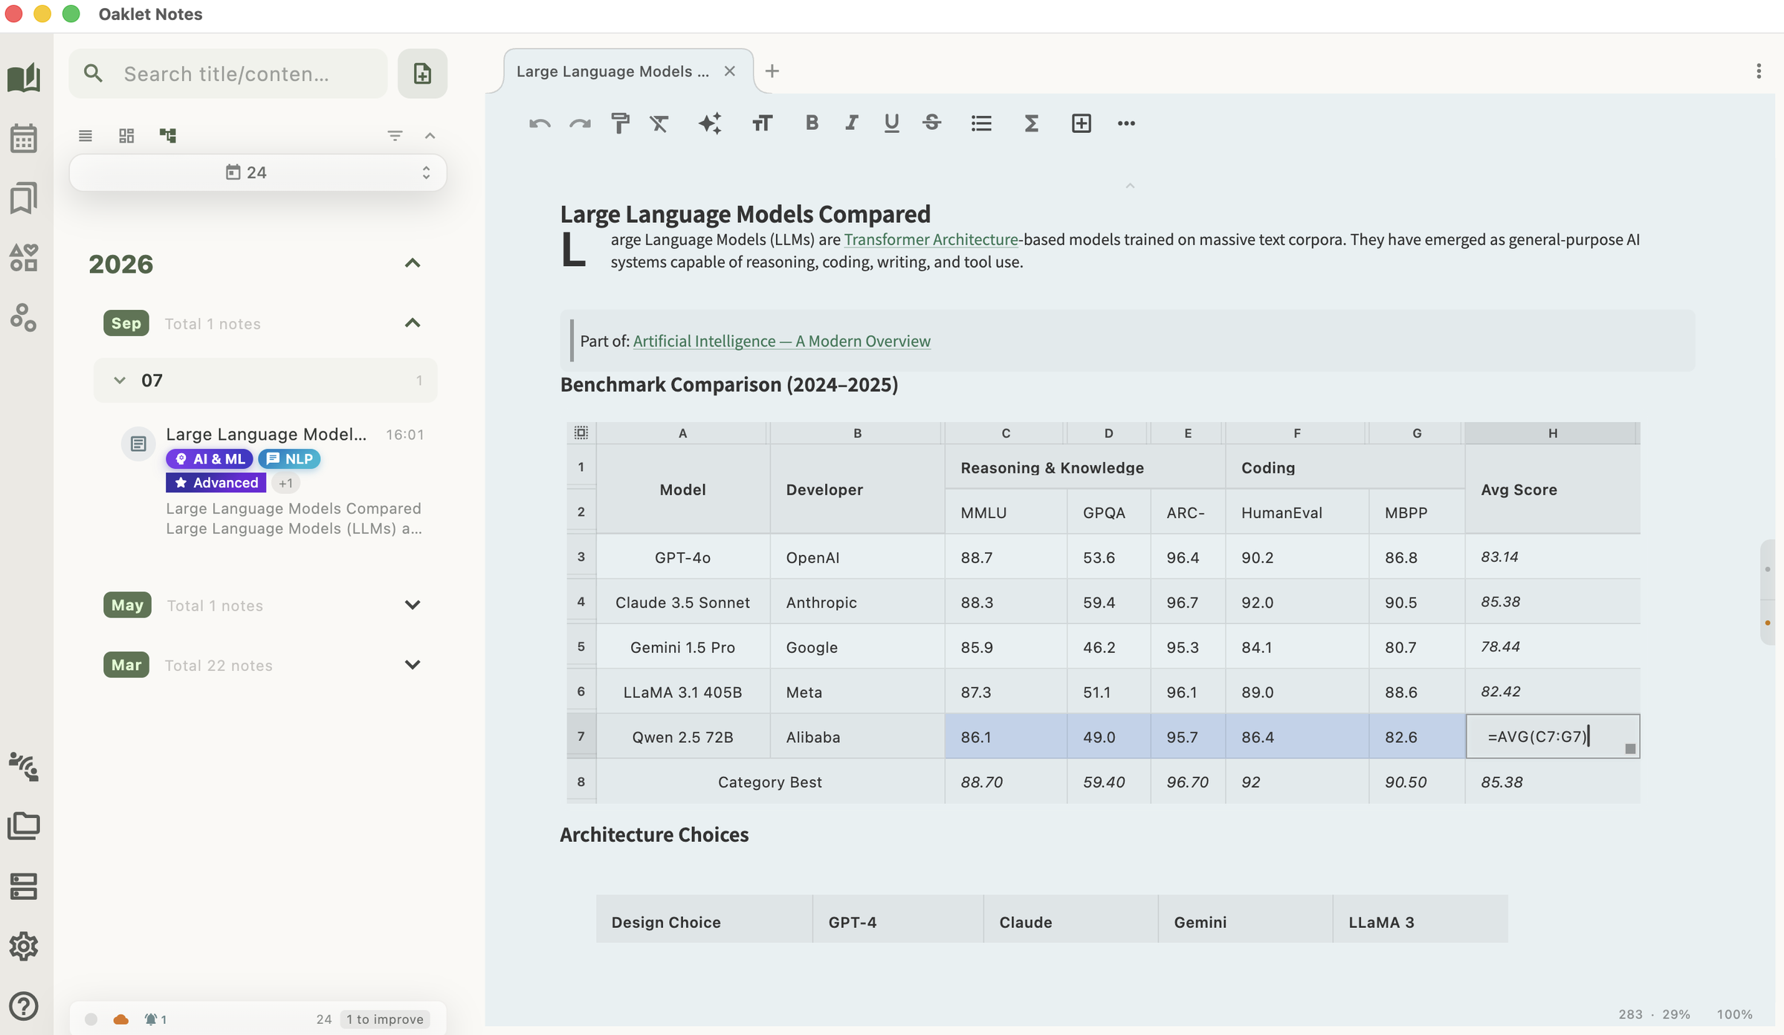1784x1035 pixels.
Task: Undo the last edit
Action: pos(540,123)
